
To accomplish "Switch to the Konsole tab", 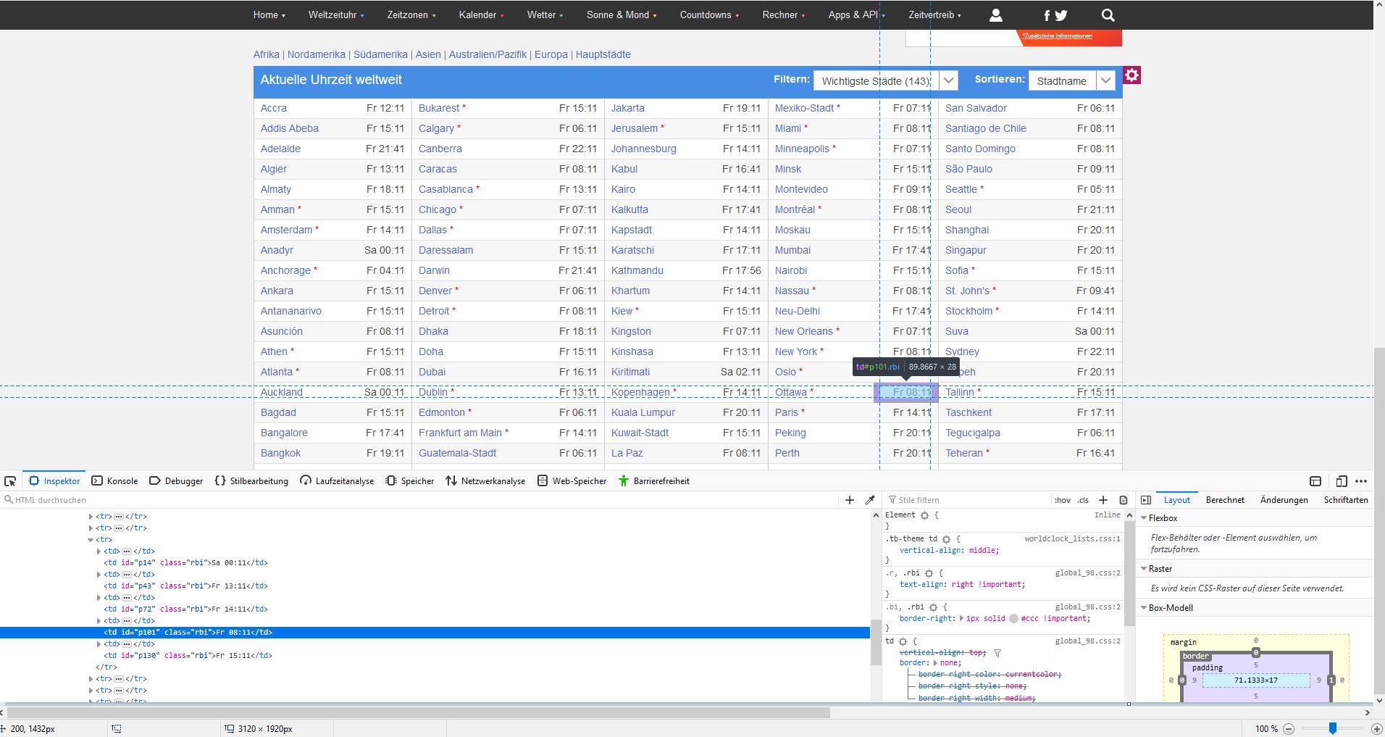I will 122,480.
